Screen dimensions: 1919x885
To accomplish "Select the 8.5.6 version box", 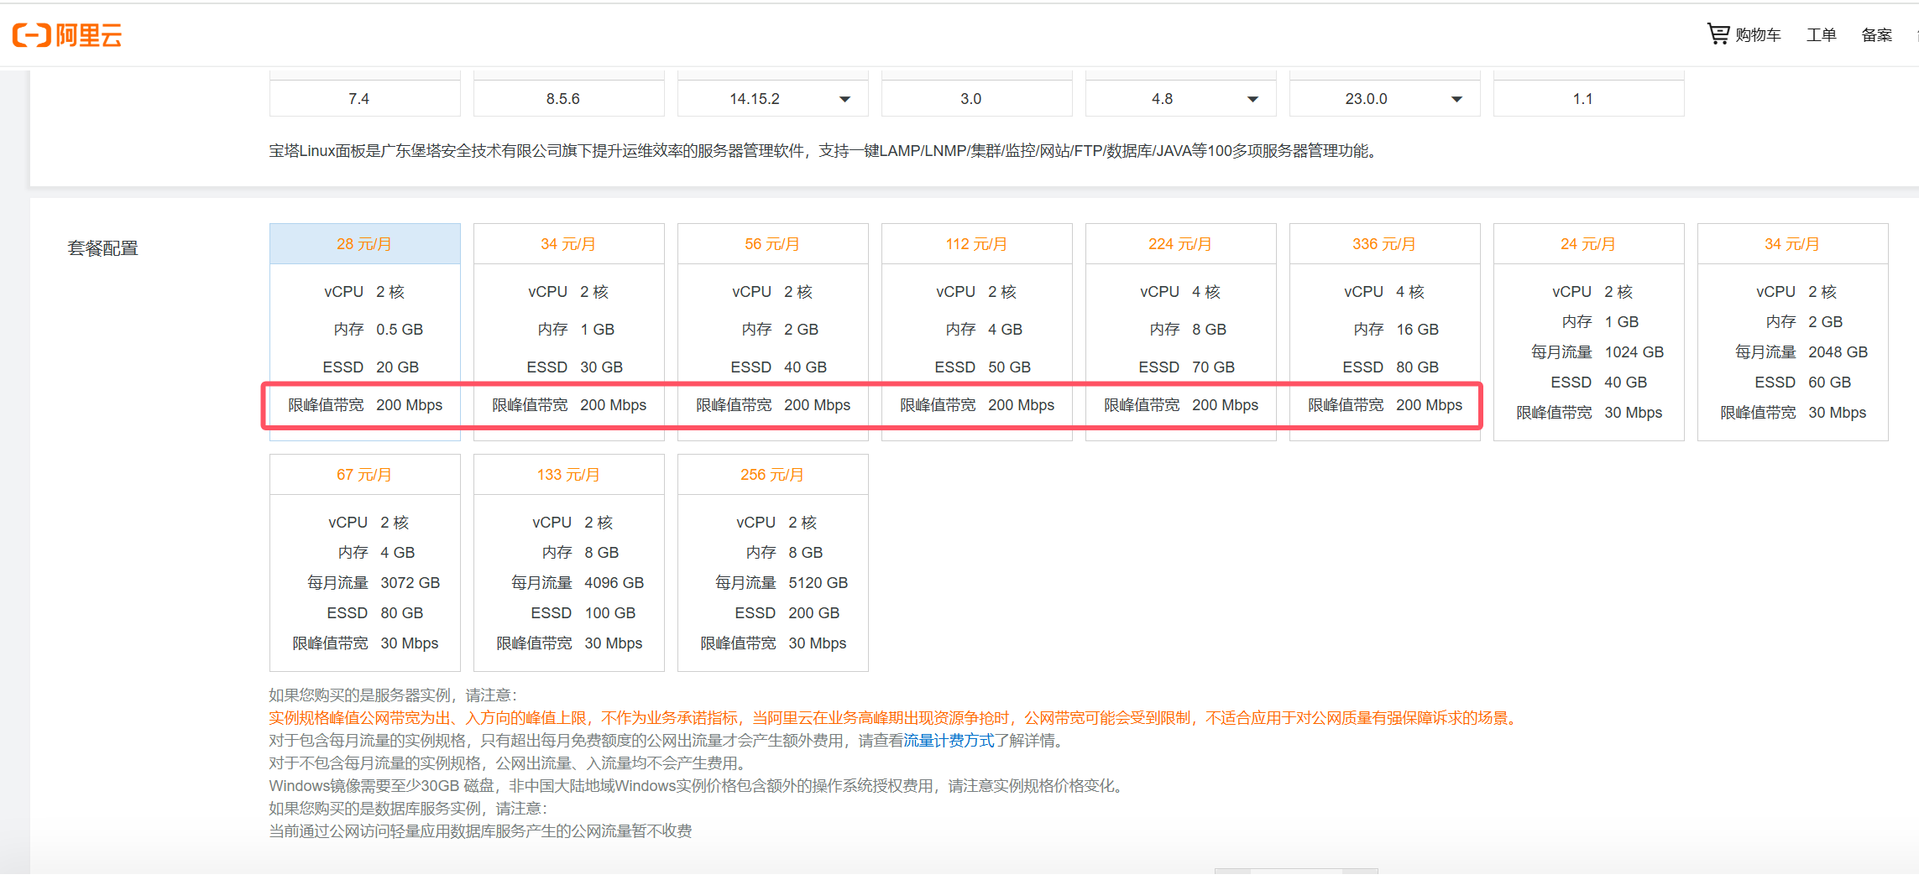I will point(568,98).
